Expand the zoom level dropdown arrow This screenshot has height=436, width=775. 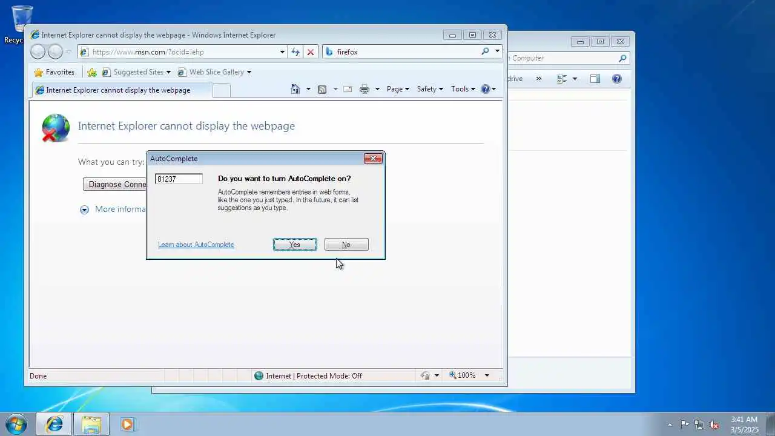[487, 375]
